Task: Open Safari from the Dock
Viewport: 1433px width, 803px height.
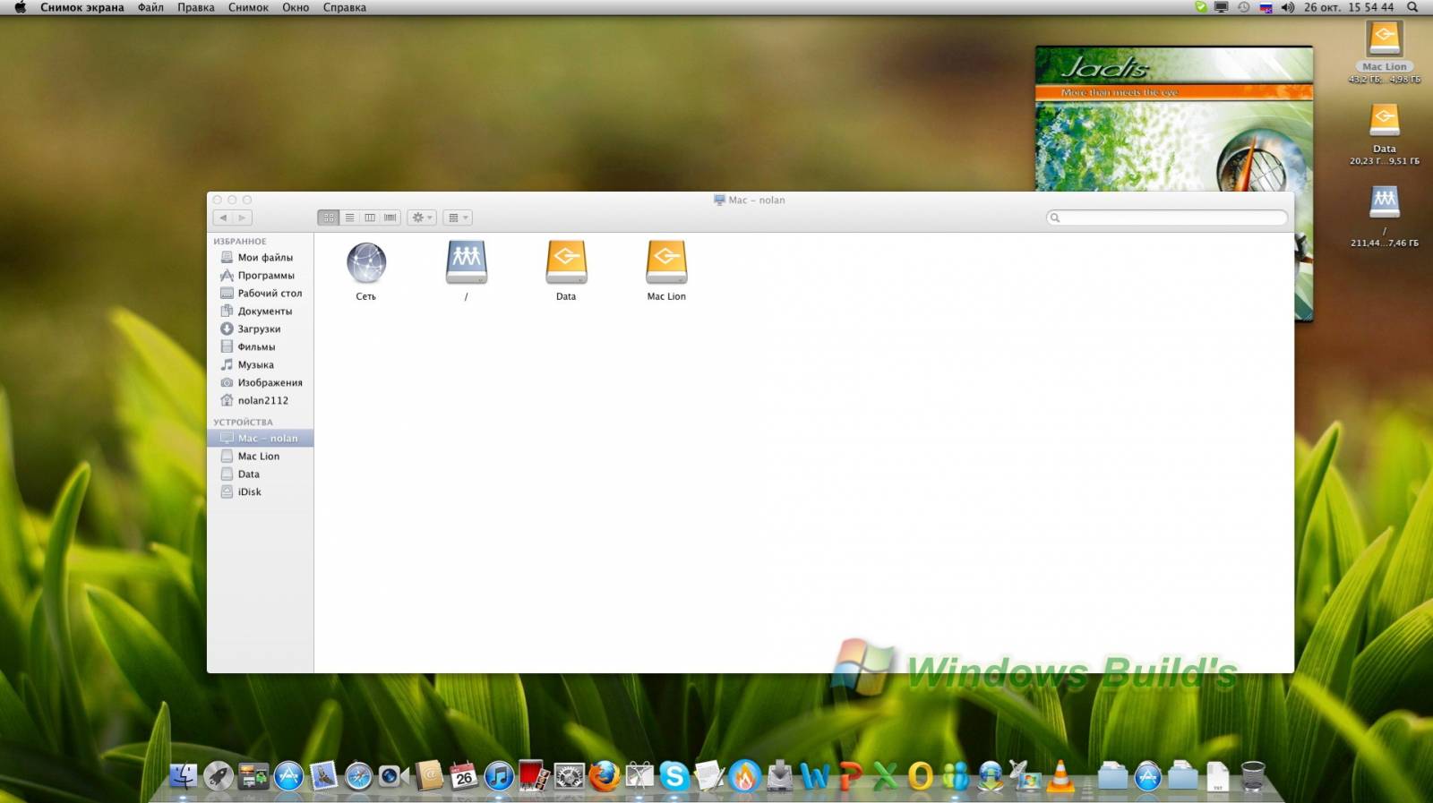Action: (358, 775)
